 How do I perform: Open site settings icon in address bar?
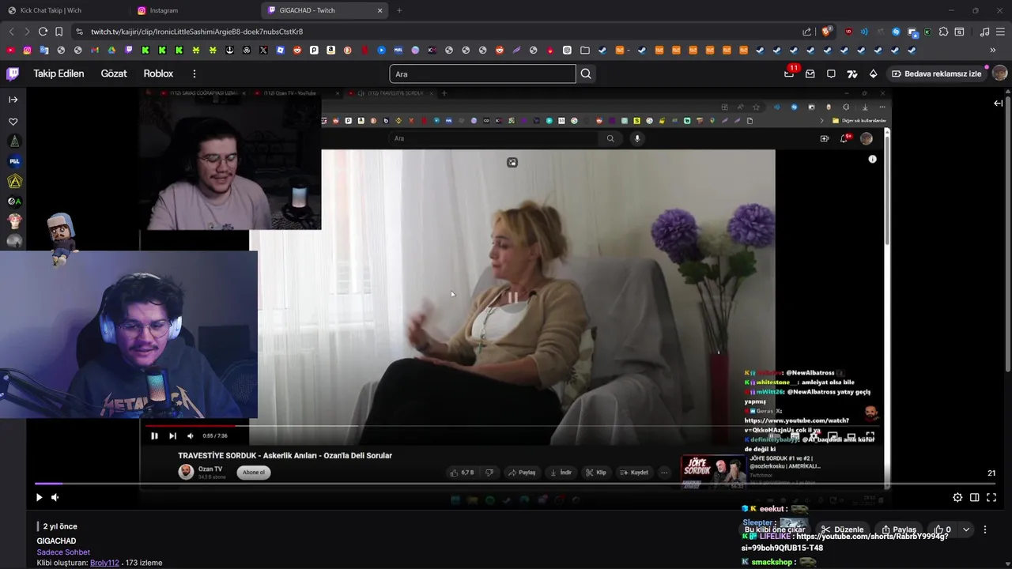pos(79,32)
